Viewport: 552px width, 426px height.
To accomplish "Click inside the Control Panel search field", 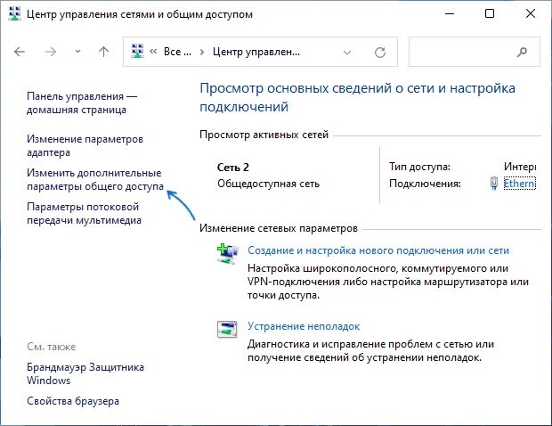I will tap(475, 52).
